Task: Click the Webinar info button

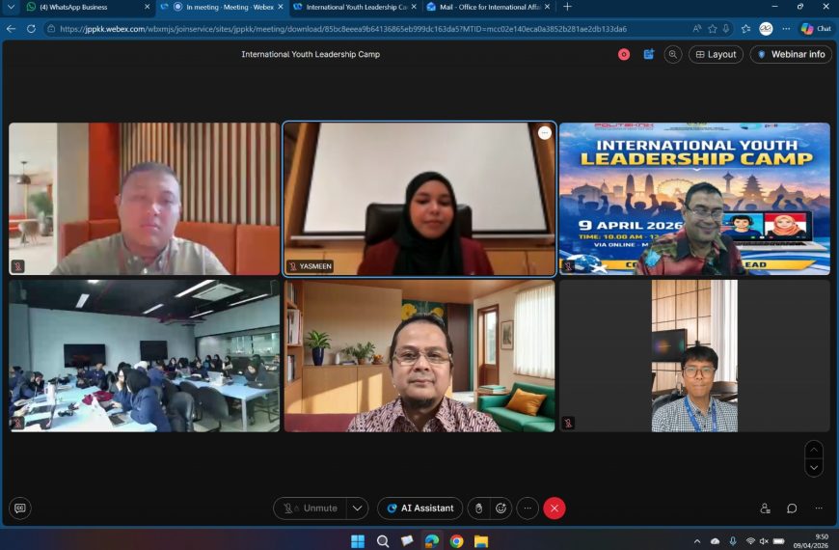Action: coord(792,54)
